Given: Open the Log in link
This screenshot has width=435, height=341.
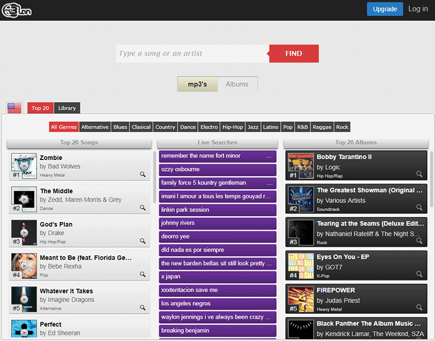Looking at the screenshot, I should 418,9.
